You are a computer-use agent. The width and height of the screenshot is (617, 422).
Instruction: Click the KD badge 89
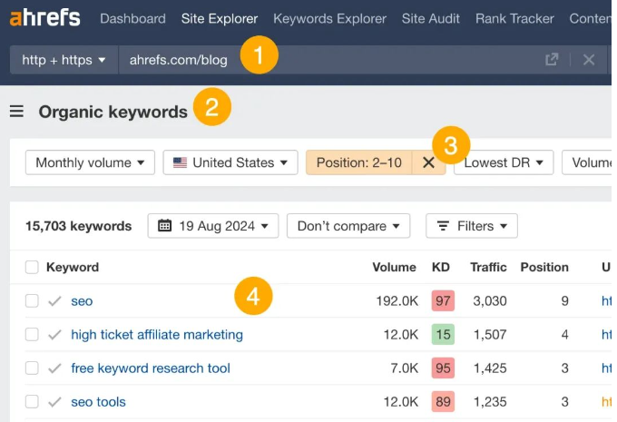pyautogui.click(x=443, y=401)
